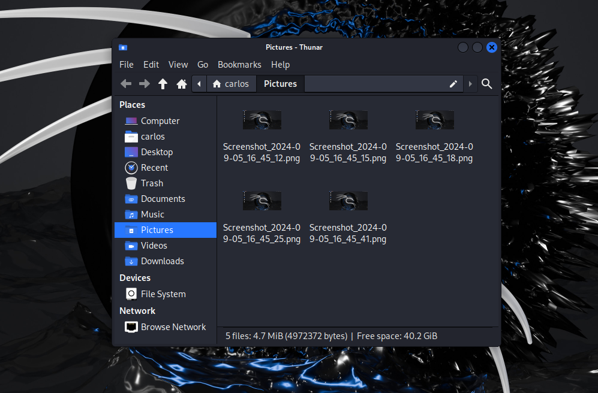The width and height of the screenshot is (598, 393).
Task: Open the View menu
Action: (x=178, y=65)
